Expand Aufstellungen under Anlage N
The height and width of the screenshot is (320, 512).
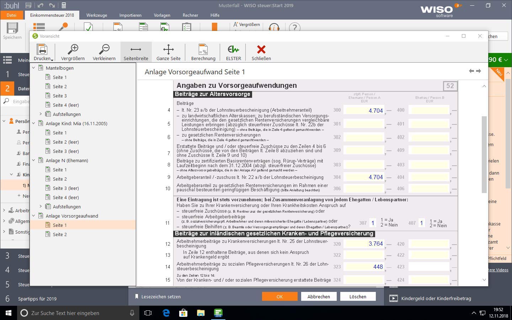[41, 206]
